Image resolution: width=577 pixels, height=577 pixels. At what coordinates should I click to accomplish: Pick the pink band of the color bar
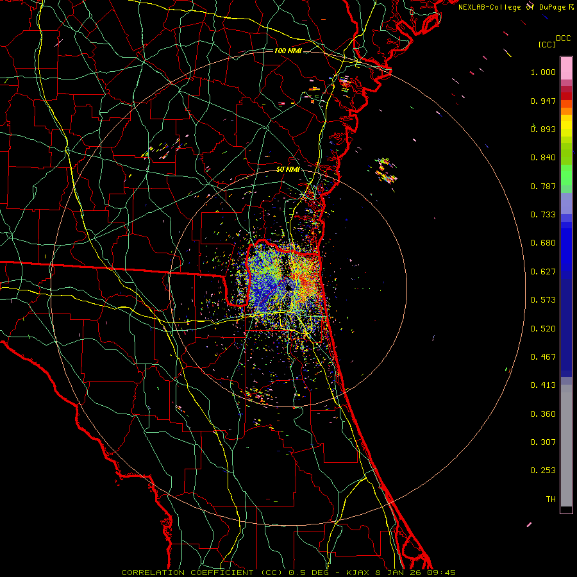click(x=566, y=69)
